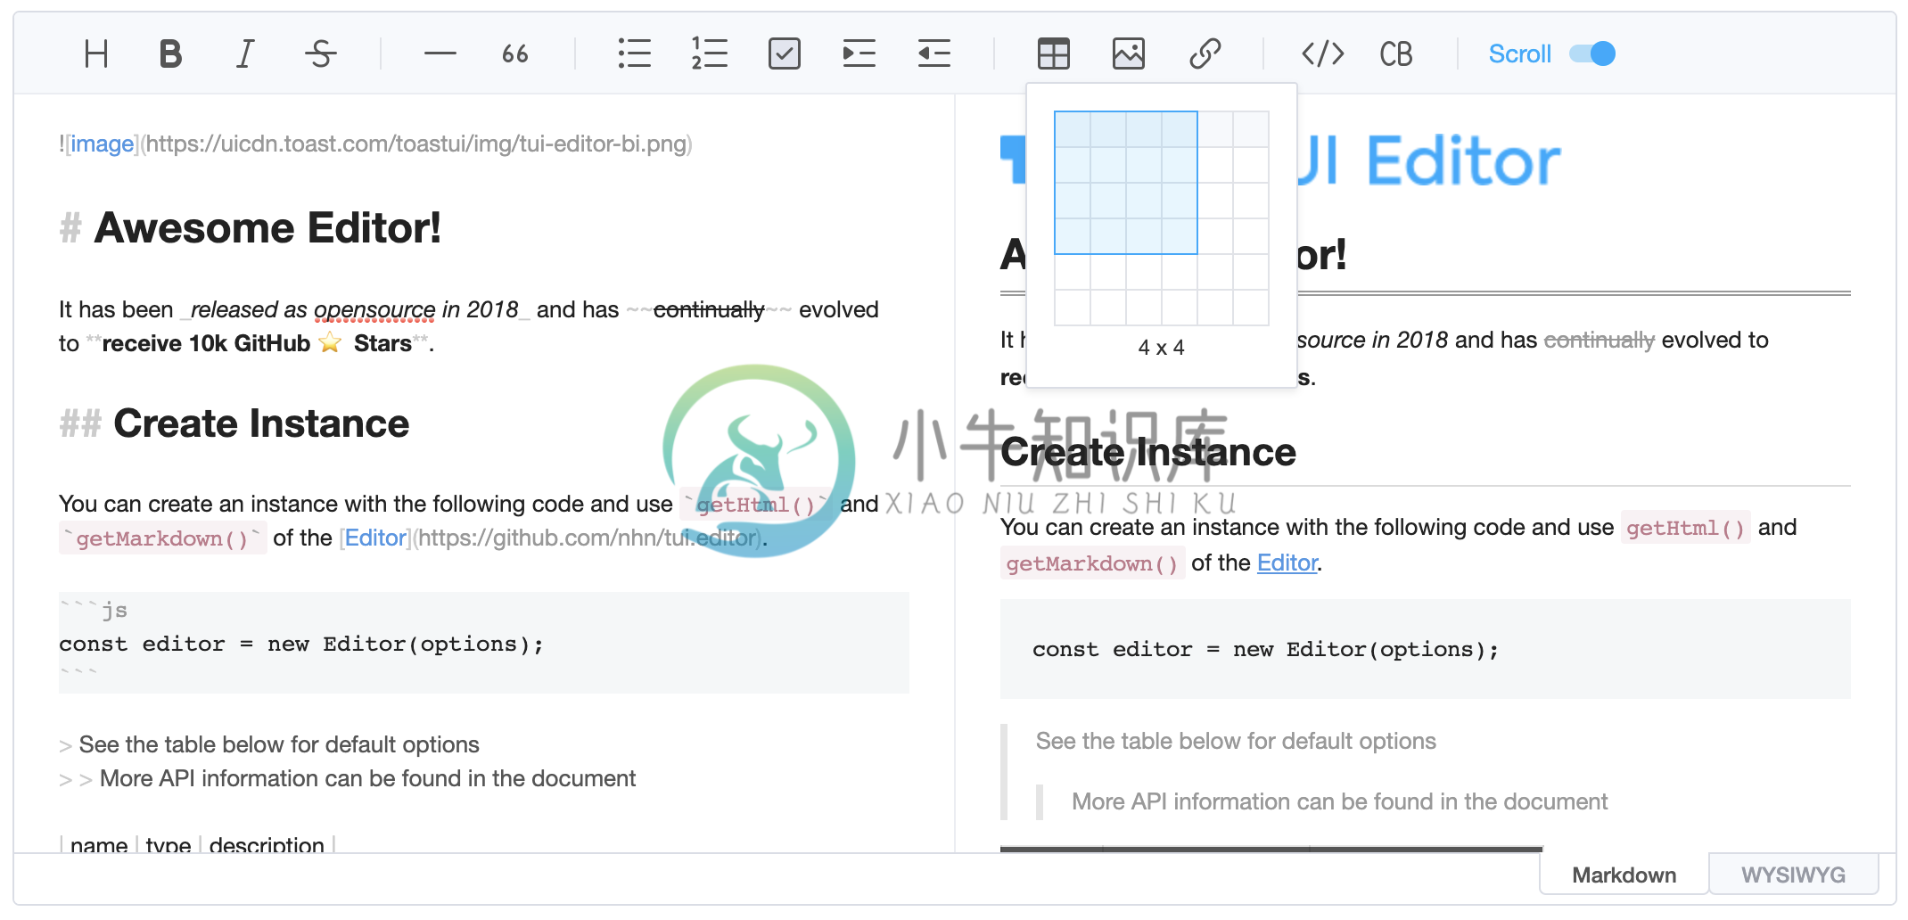Image resolution: width=1908 pixels, height=920 pixels.
Task: Click 'Stars' bold text in markdown pane
Action: pos(382,343)
